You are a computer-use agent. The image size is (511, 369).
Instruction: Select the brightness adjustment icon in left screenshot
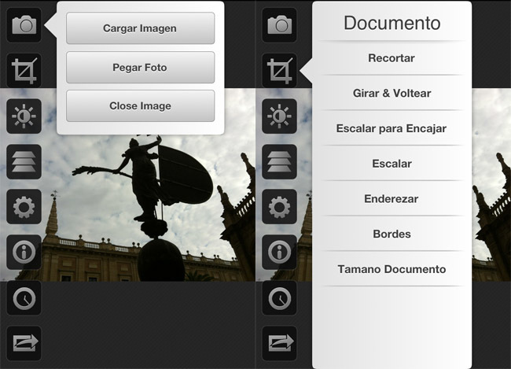point(24,116)
